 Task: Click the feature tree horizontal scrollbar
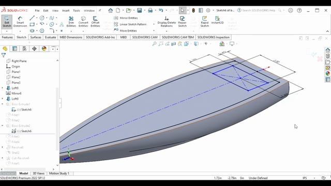click(25, 169)
